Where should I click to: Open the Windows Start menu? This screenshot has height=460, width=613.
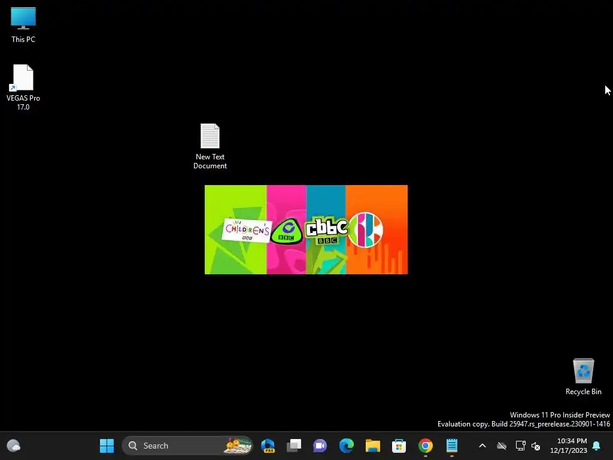tap(107, 446)
